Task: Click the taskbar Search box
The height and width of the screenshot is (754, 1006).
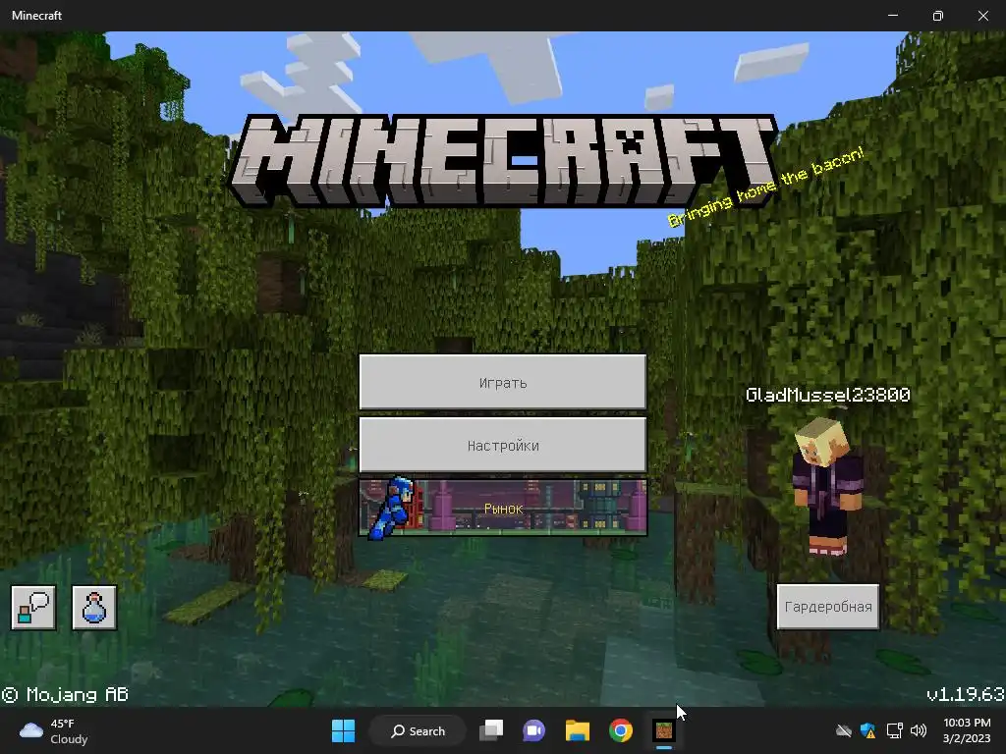Action: [x=418, y=730]
